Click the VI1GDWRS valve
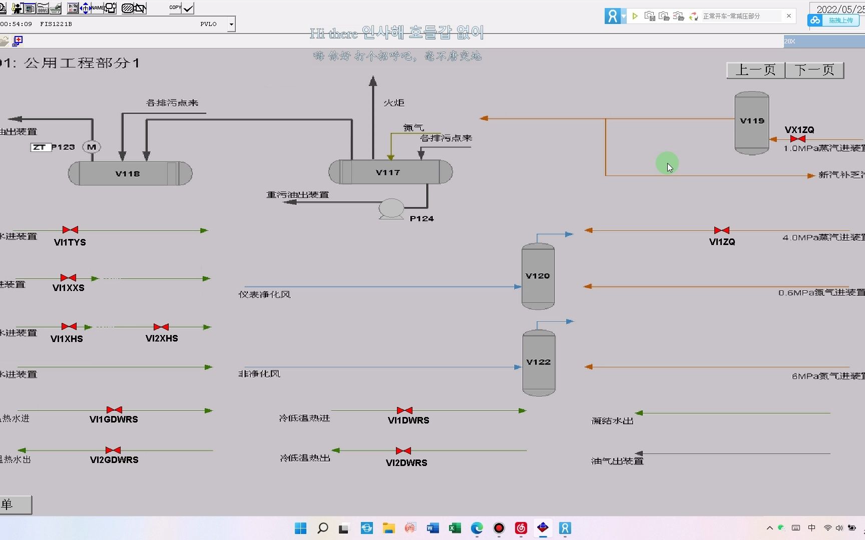The width and height of the screenshot is (865, 540). click(x=114, y=410)
